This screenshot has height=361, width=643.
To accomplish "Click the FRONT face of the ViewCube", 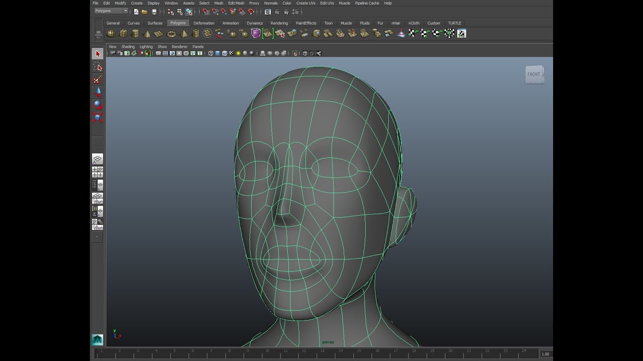I will (x=533, y=75).
